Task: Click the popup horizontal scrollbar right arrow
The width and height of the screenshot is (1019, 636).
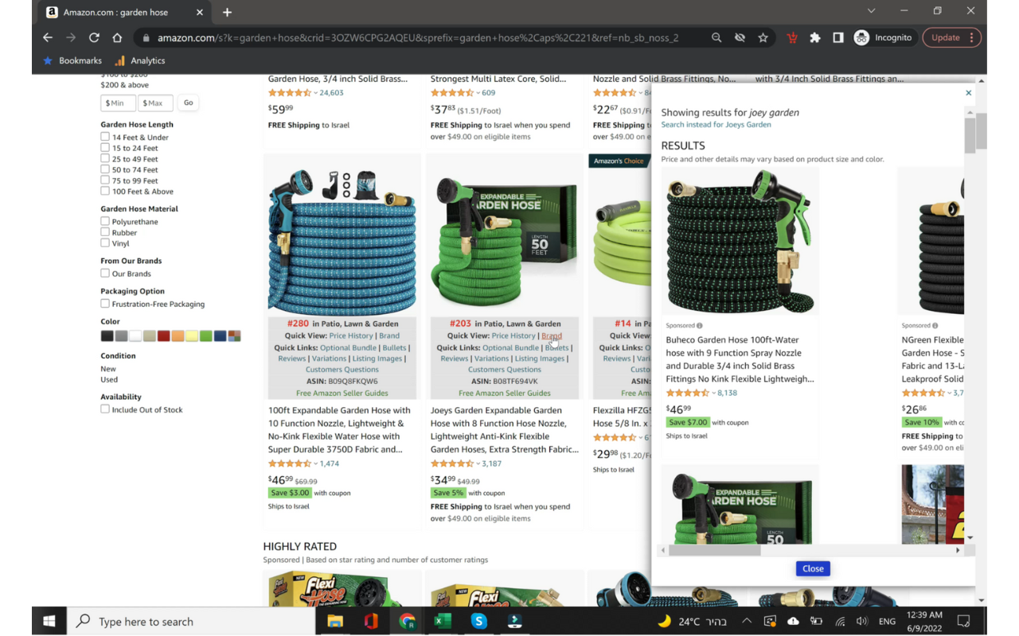Action: (x=958, y=550)
